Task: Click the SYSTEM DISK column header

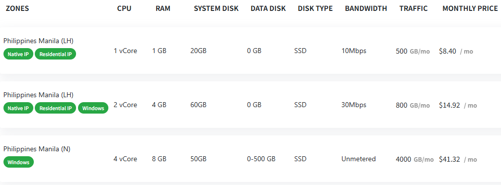Action: tap(216, 8)
